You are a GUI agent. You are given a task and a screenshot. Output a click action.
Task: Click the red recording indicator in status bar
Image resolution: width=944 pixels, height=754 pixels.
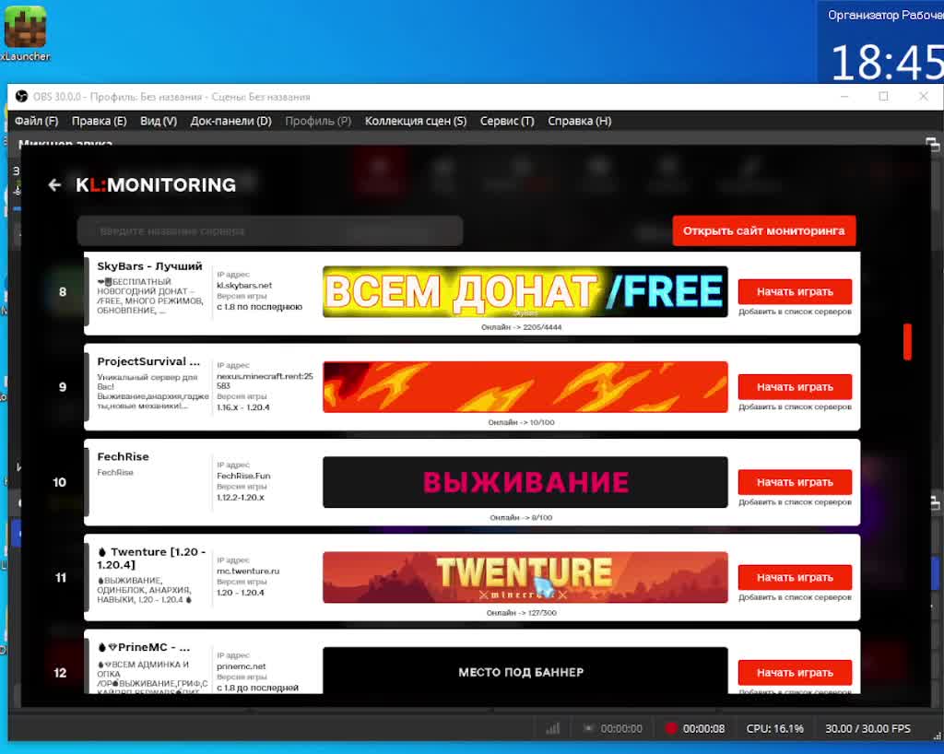tap(671, 728)
